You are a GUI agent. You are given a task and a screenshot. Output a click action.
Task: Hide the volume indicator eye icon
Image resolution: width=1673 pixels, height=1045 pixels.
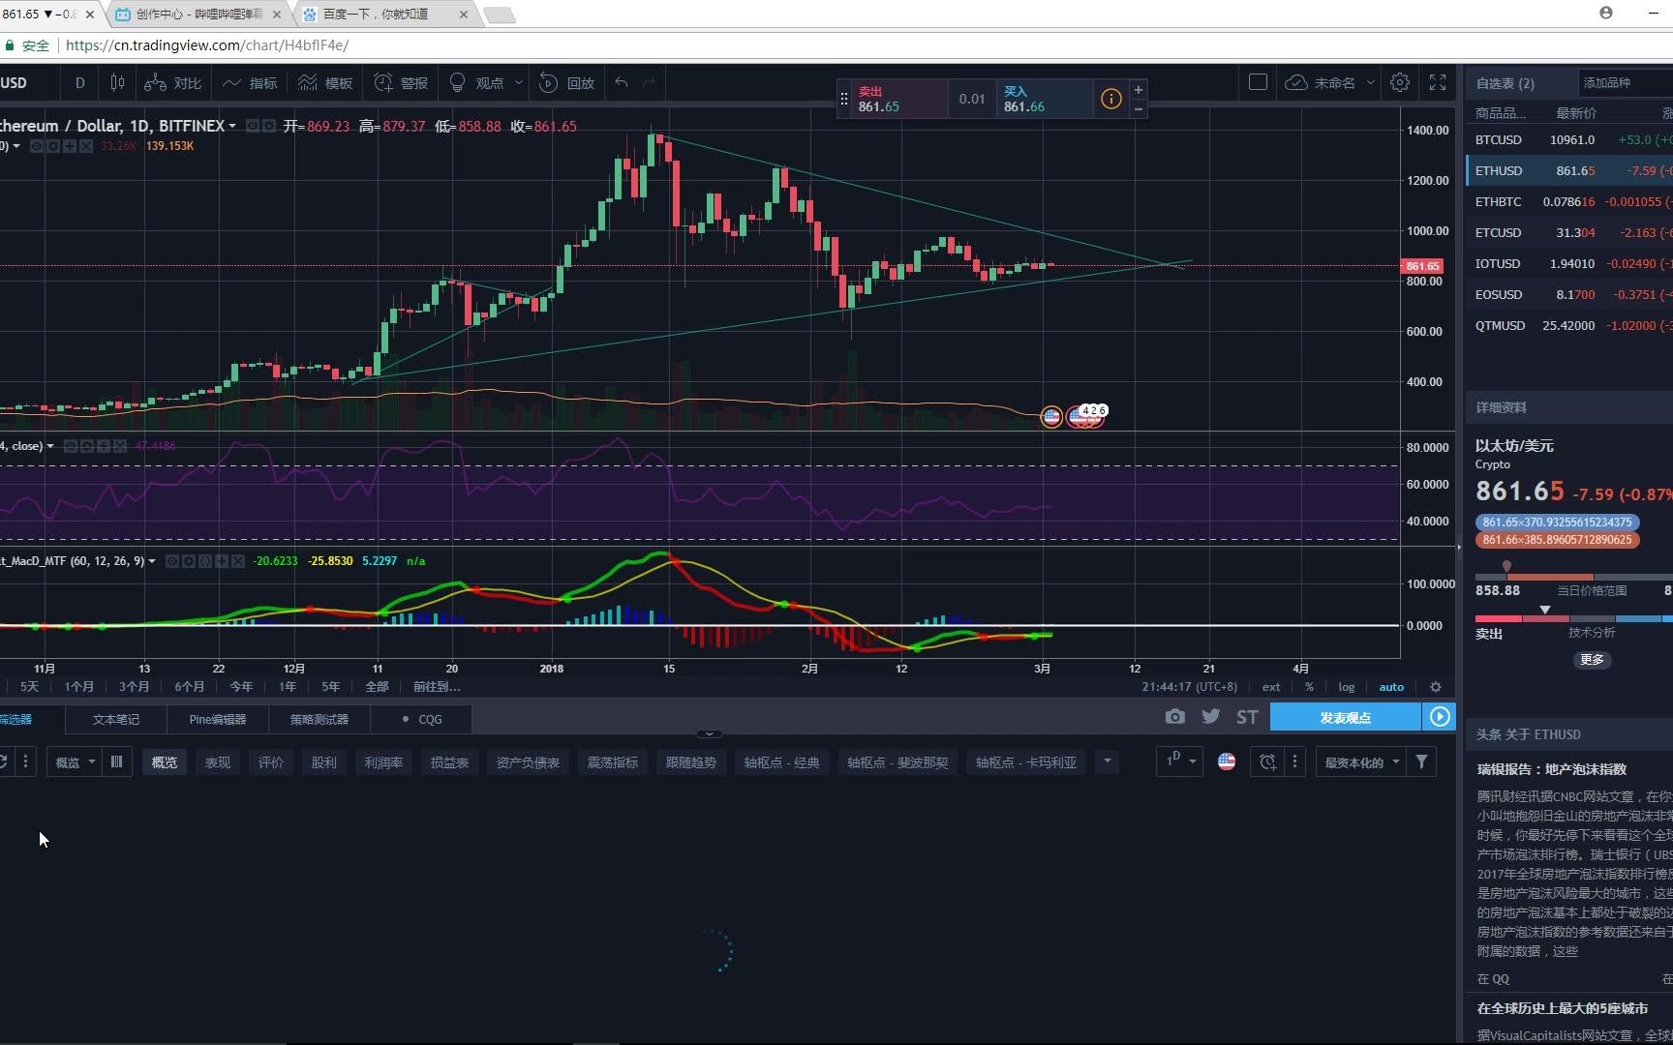37,146
